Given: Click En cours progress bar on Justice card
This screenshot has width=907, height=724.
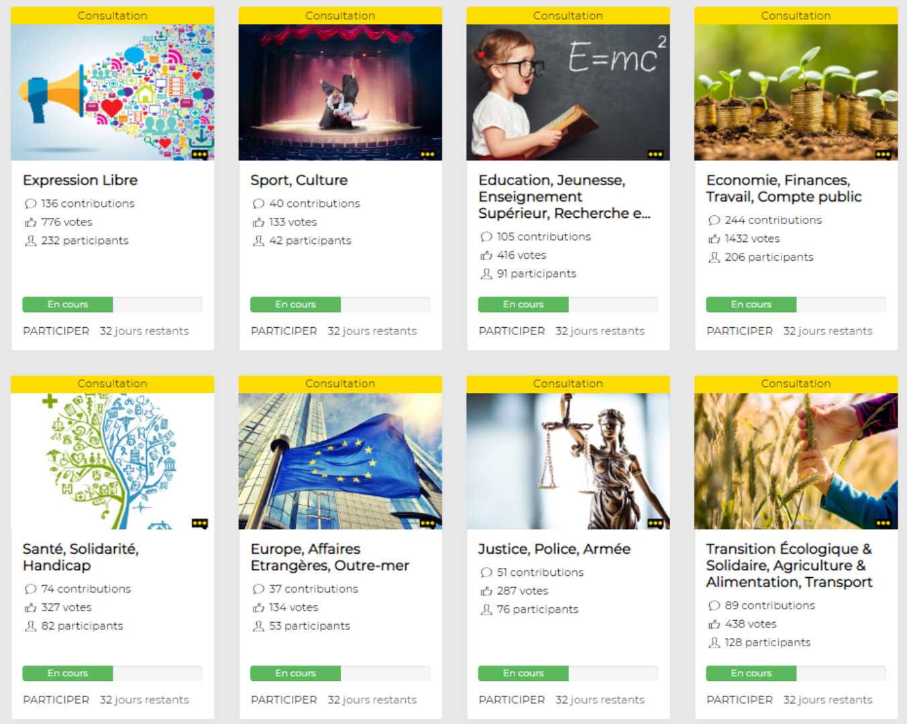Looking at the screenshot, I should [568, 673].
